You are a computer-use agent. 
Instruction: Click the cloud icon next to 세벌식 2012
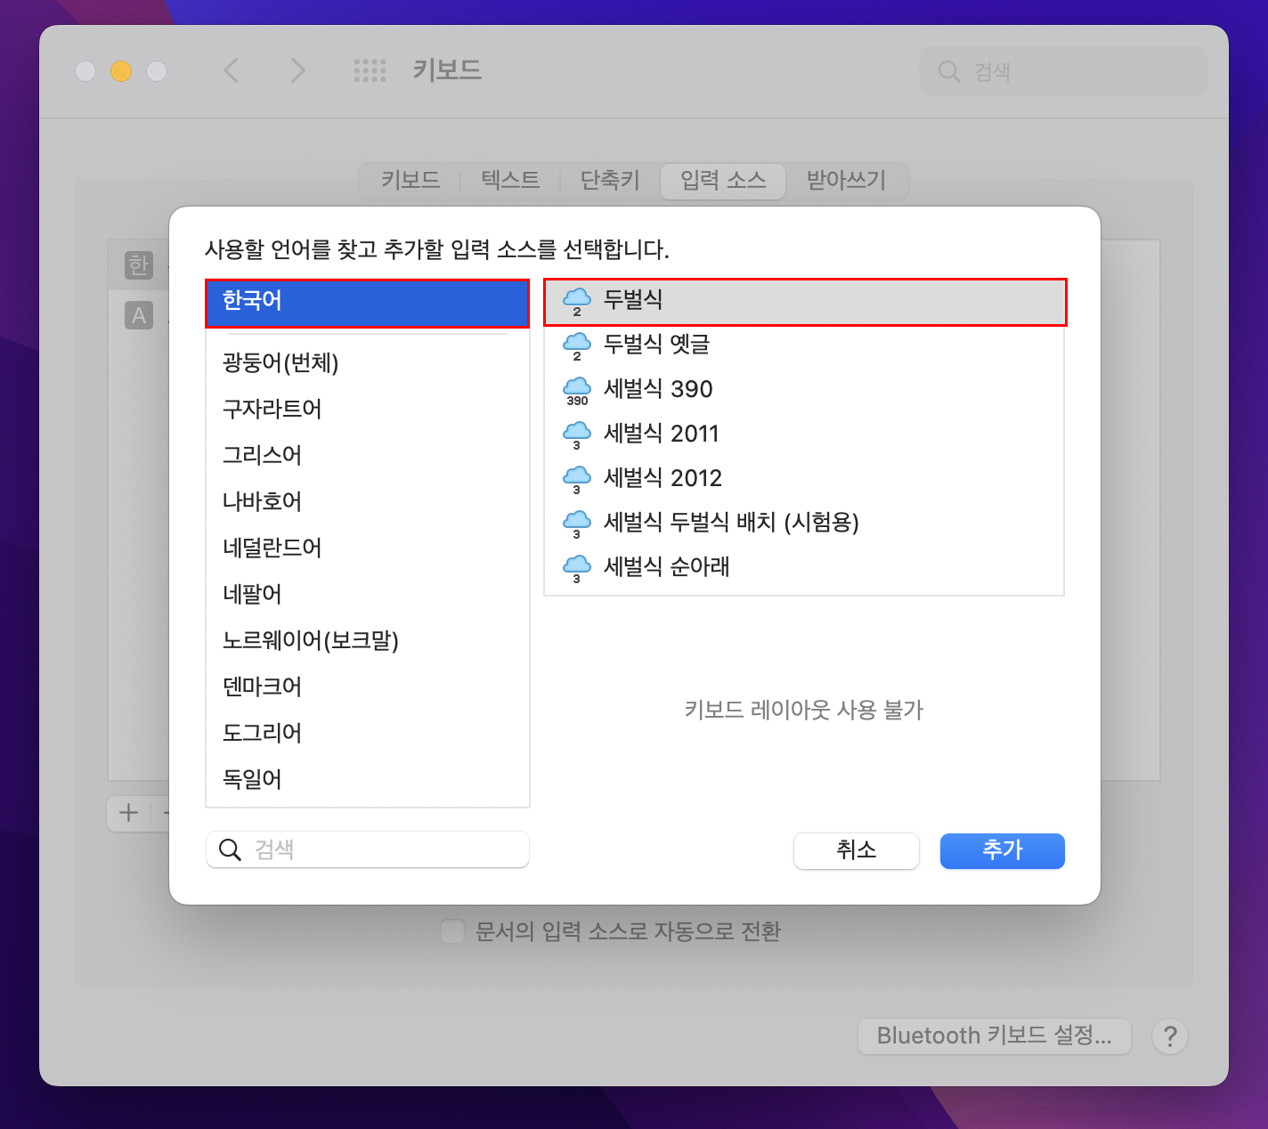[x=577, y=478]
